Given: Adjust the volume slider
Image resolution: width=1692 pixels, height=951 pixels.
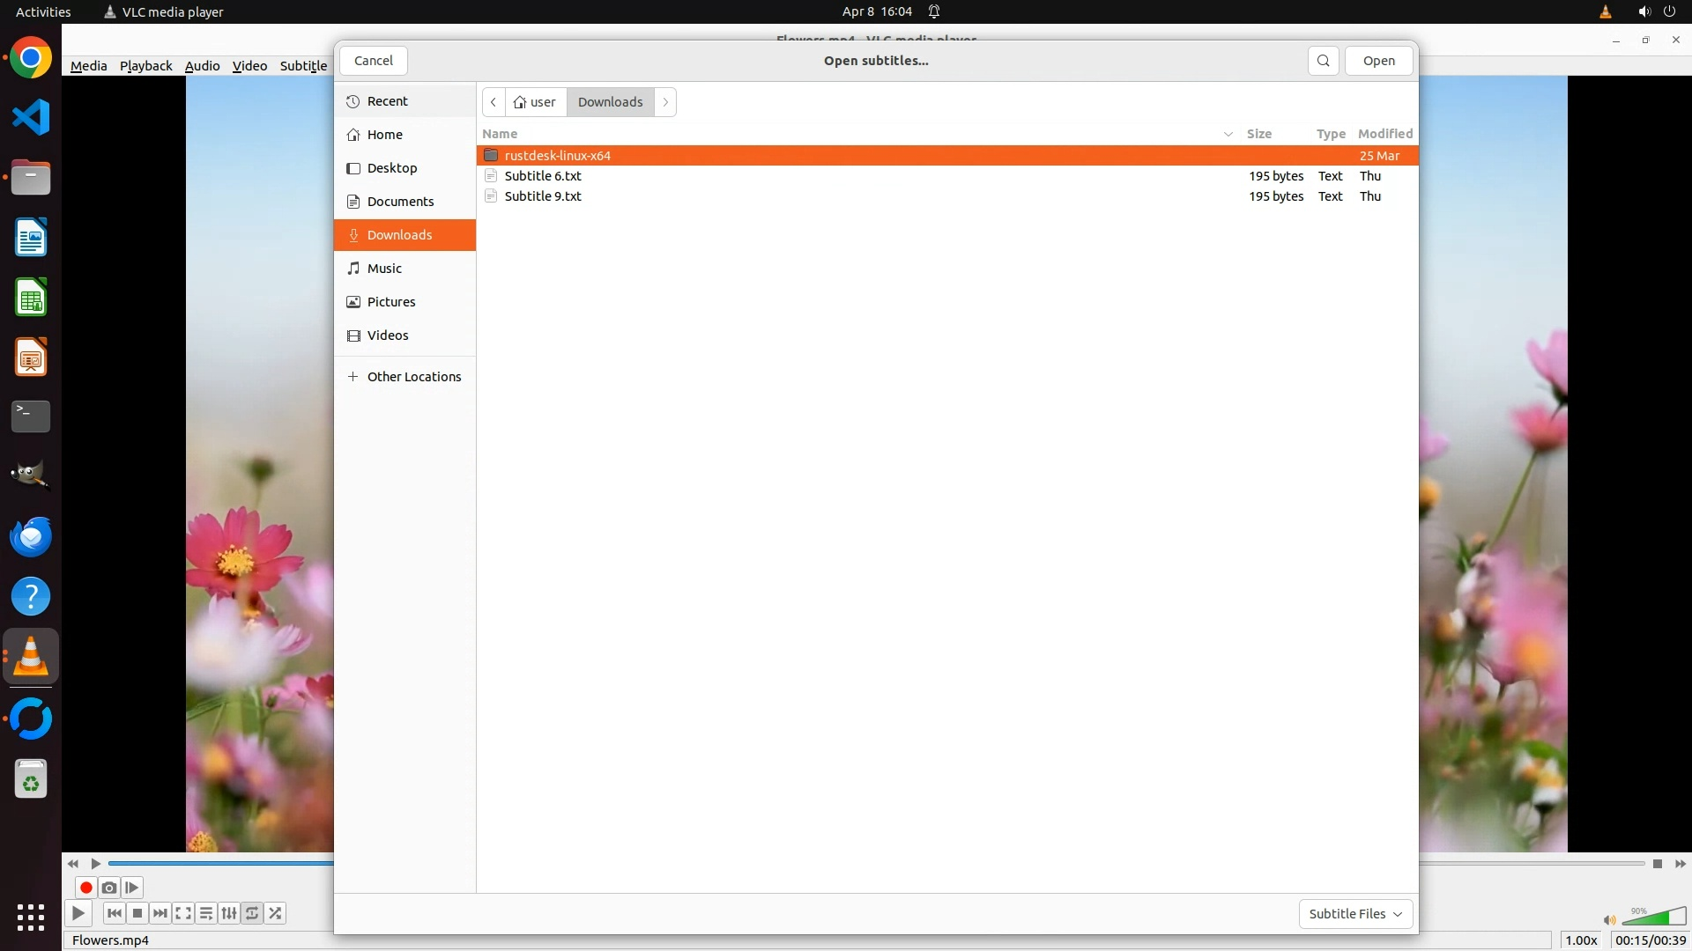Looking at the screenshot, I should coord(1653,918).
